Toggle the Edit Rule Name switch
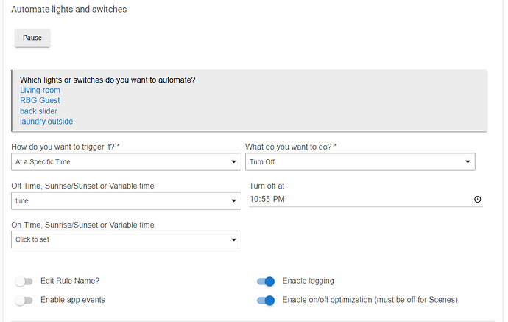508x322 pixels. click(x=25, y=281)
